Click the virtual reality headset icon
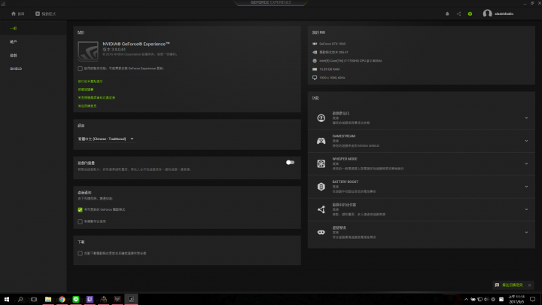This screenshot has height=305, width=542. coord(321,233)
